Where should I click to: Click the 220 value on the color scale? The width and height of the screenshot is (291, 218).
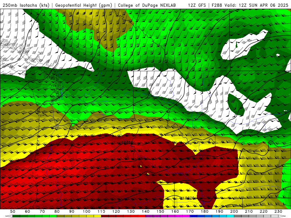(x=263, y=211)
